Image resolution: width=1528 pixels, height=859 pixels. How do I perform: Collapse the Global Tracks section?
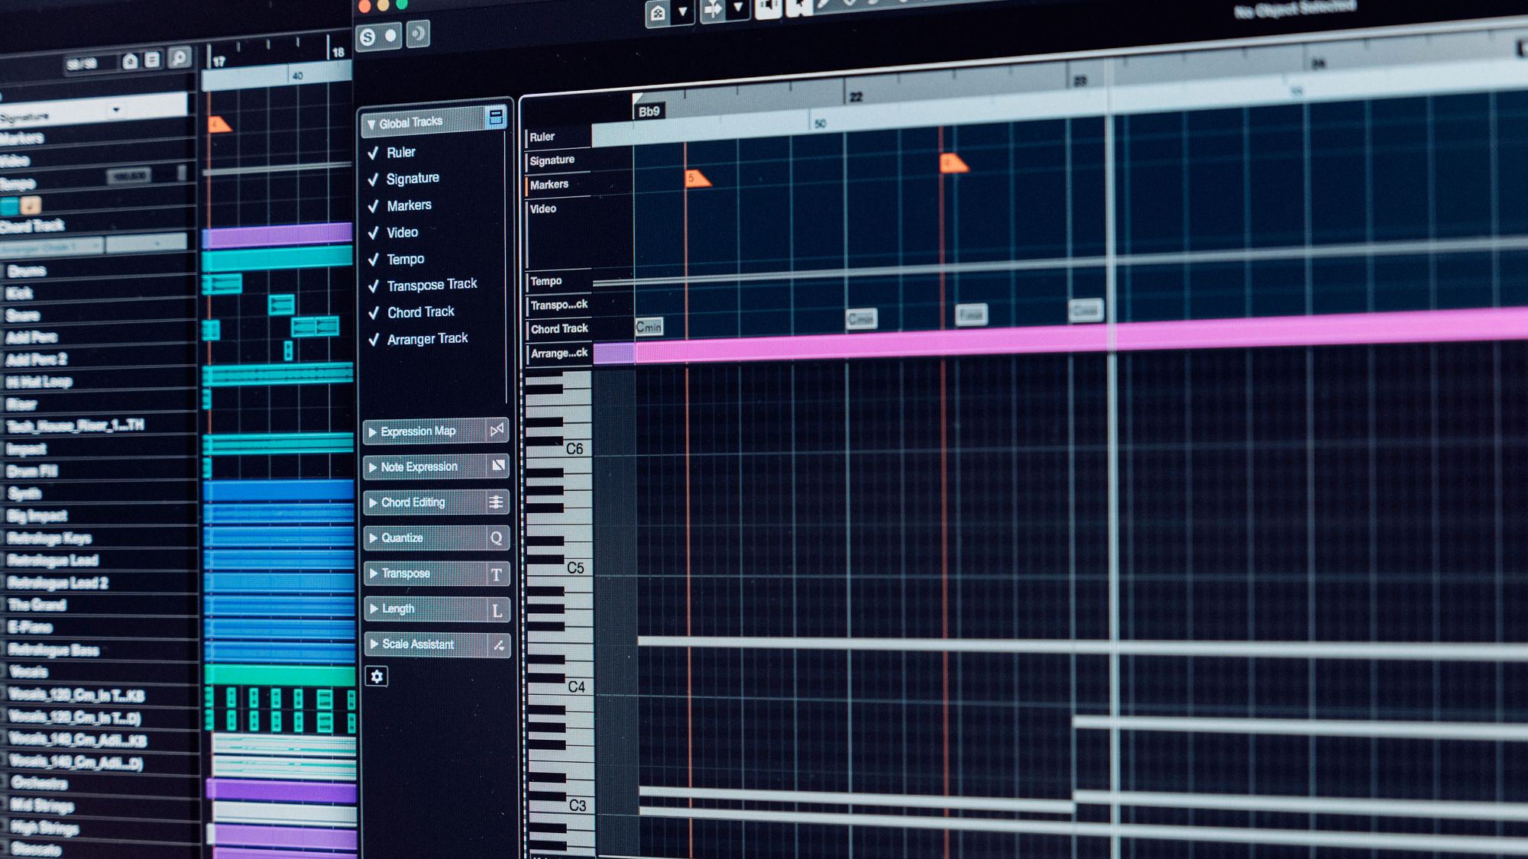(371, 124)
